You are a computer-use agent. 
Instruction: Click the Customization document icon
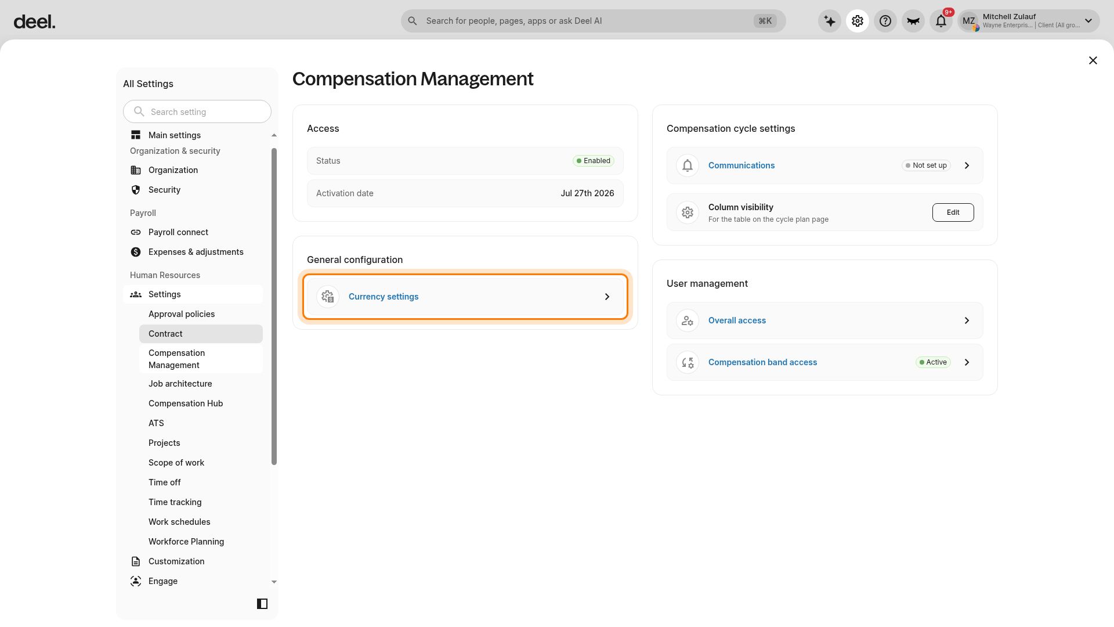pyautogui.click(x=136, y=561)
